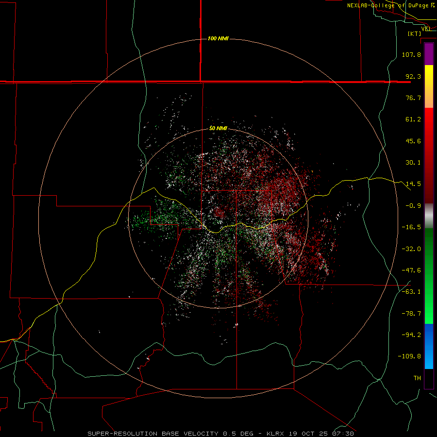The width and height of the screenshot is (437, 437).
Task: Click the 45.6 velocity scale label
Action: (413, 141)
